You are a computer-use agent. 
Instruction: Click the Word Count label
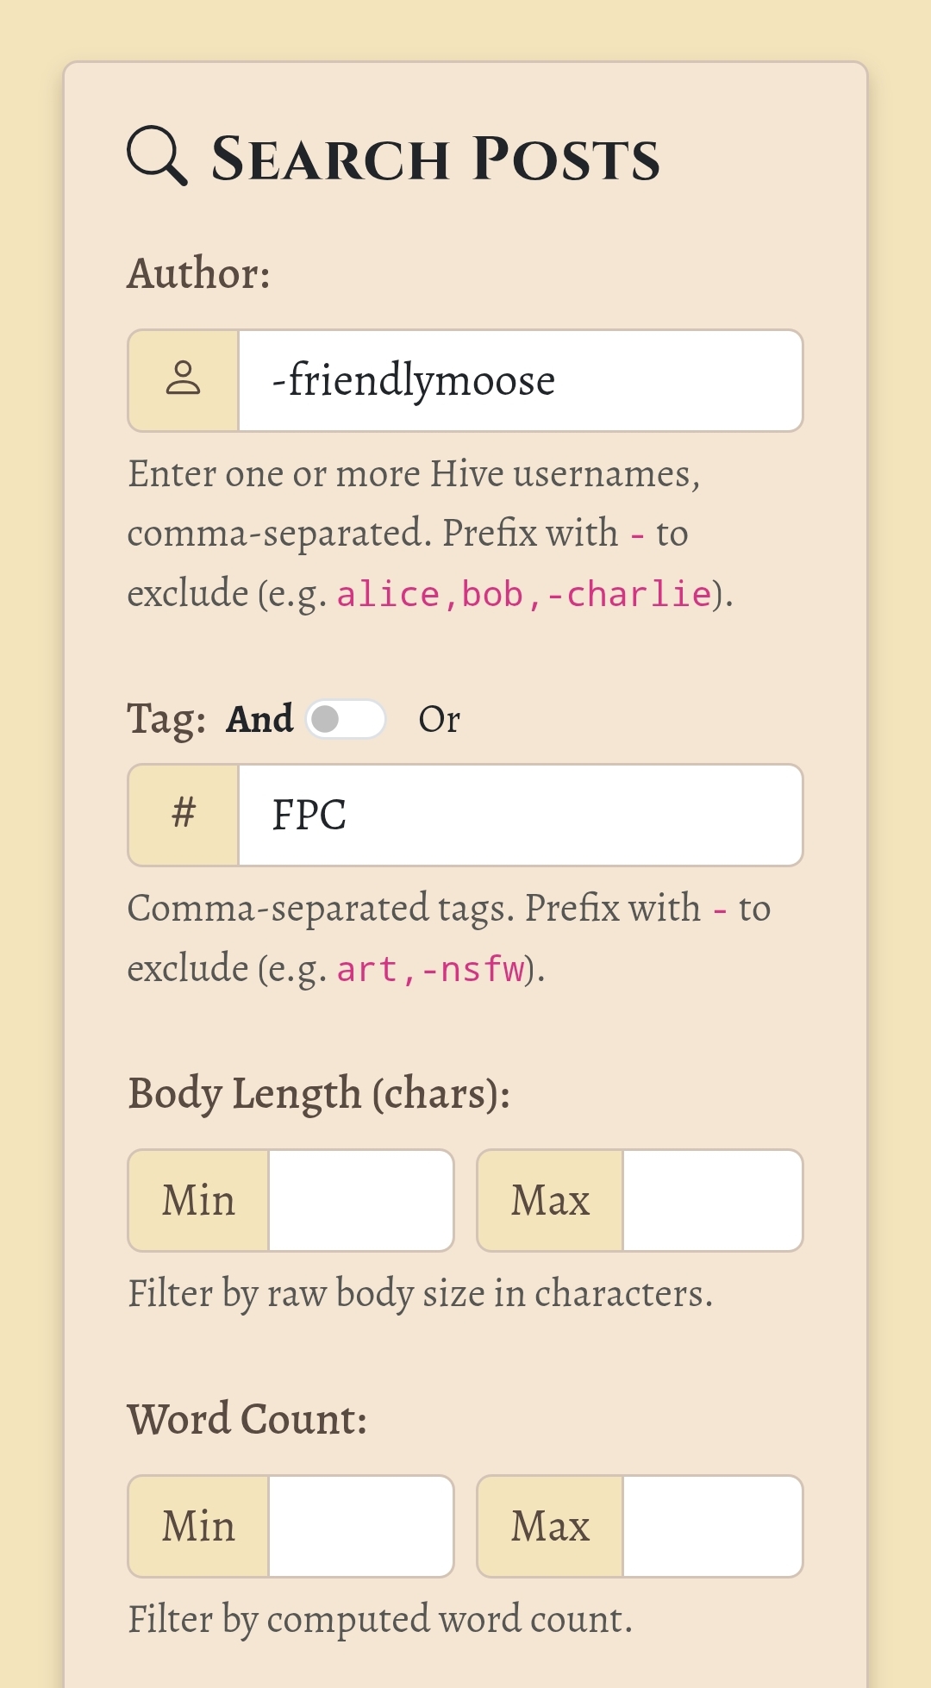[x=247, y=1419]
